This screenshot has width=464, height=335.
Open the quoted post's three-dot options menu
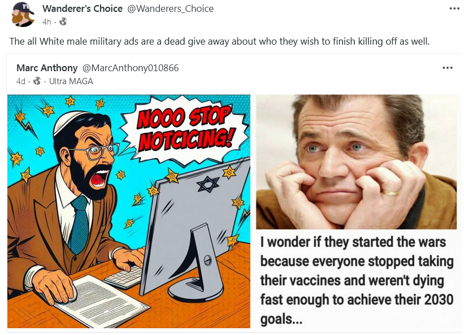pyautogui.click(x=448, y=68)
